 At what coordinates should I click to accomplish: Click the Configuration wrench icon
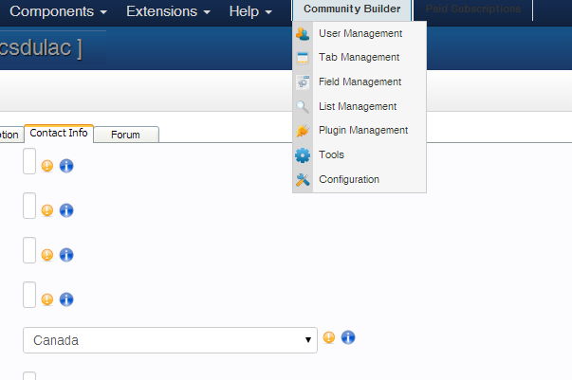click(303, 180)
